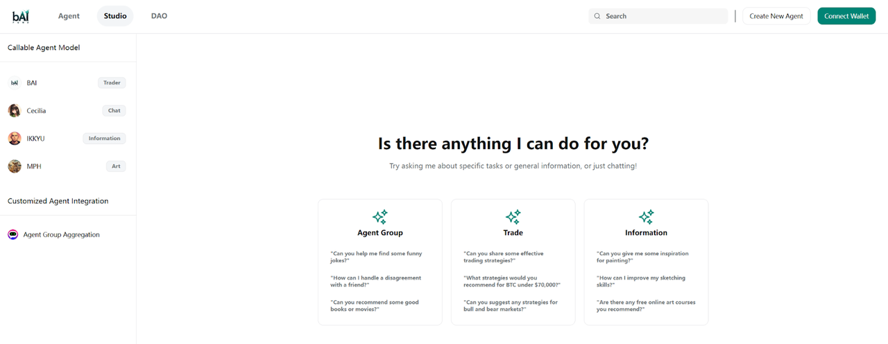
Task: Click the sparkle icon above Agent Group
Action: [379, 216]
